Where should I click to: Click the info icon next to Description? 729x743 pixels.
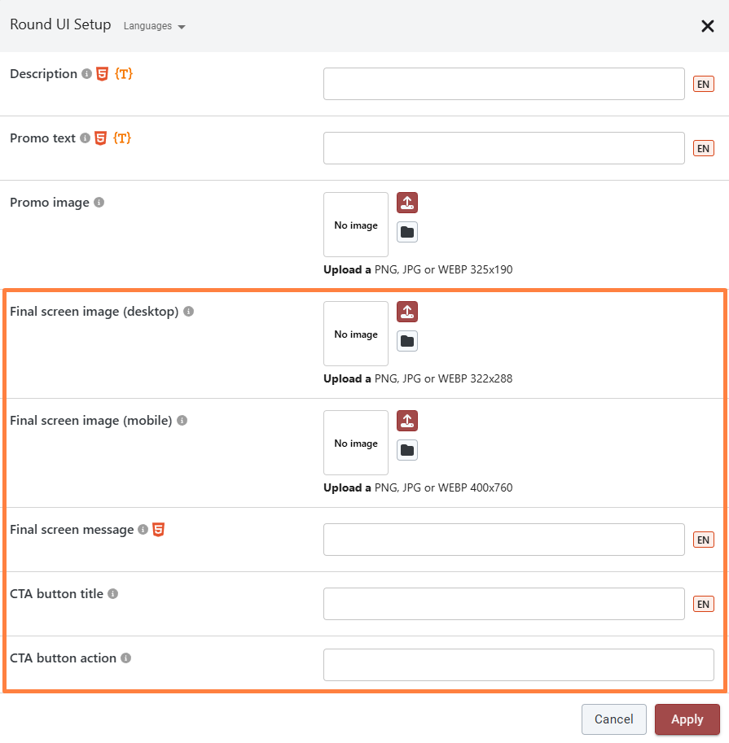[x=86, y=74]
